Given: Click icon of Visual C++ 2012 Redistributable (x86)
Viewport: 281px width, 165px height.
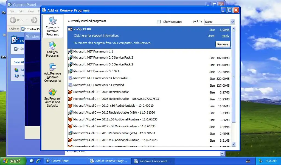Looking at the screenshot, I should click(70, 112).
